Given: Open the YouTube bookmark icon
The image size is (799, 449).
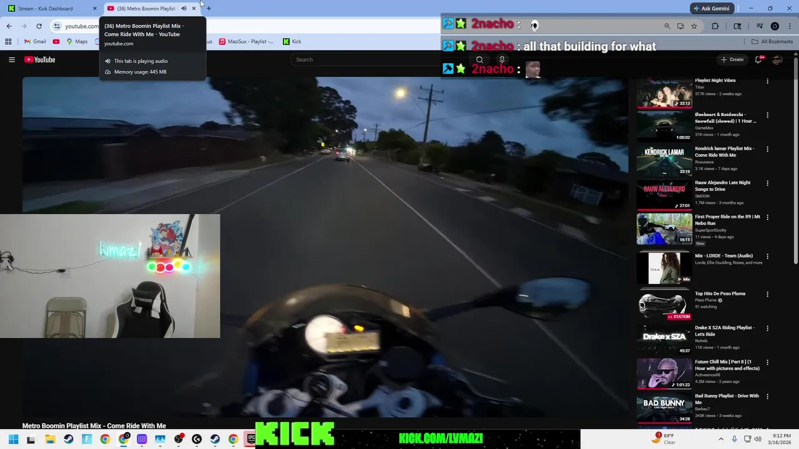Looking at the screenshot, I should coord(56,42).
